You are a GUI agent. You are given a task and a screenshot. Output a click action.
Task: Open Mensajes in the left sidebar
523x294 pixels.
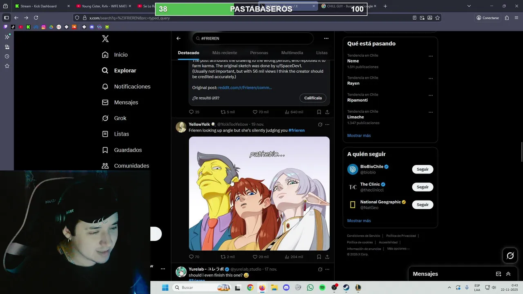click(120, 102)
